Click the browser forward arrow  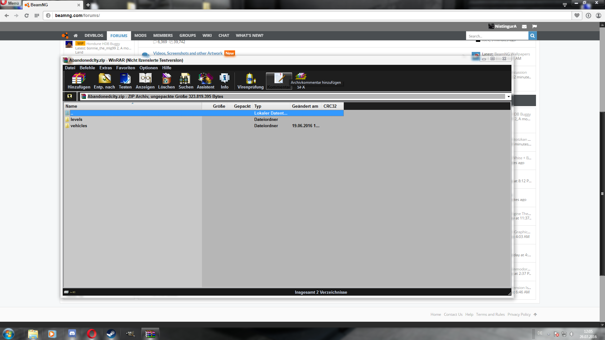click(16, 15)
